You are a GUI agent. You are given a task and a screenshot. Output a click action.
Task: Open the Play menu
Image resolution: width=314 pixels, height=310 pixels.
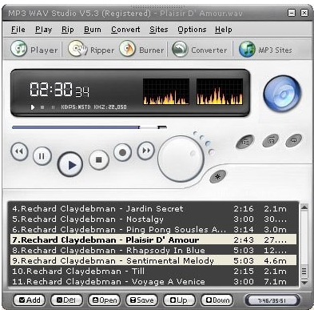pyautogui.click(x=43, y=30)
